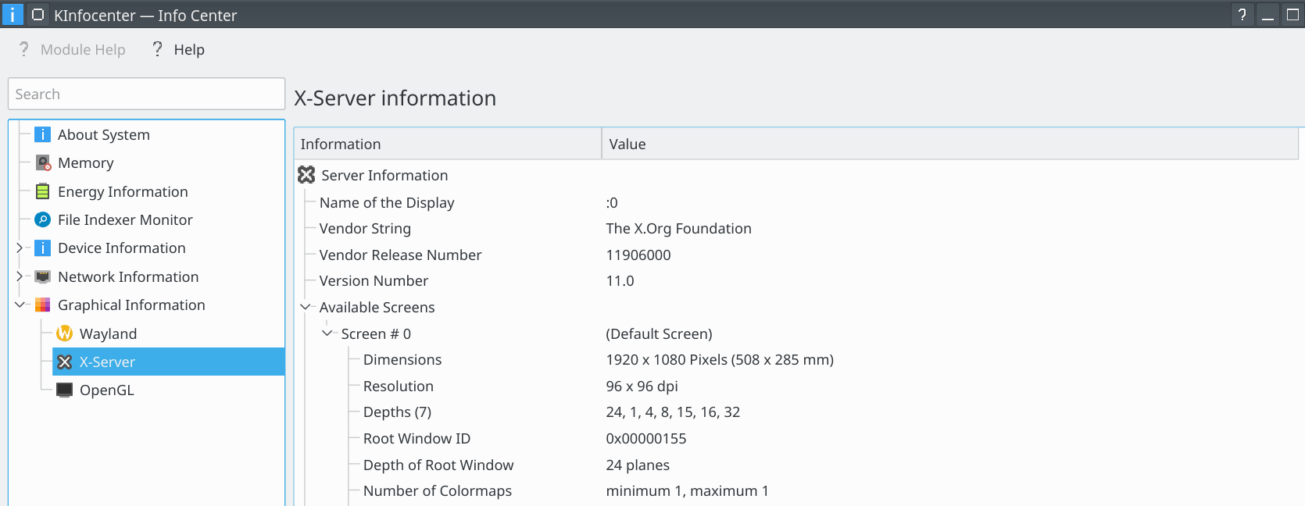Click the value 96 x 96 dpi
The image size is (1305, 506).
642,387
